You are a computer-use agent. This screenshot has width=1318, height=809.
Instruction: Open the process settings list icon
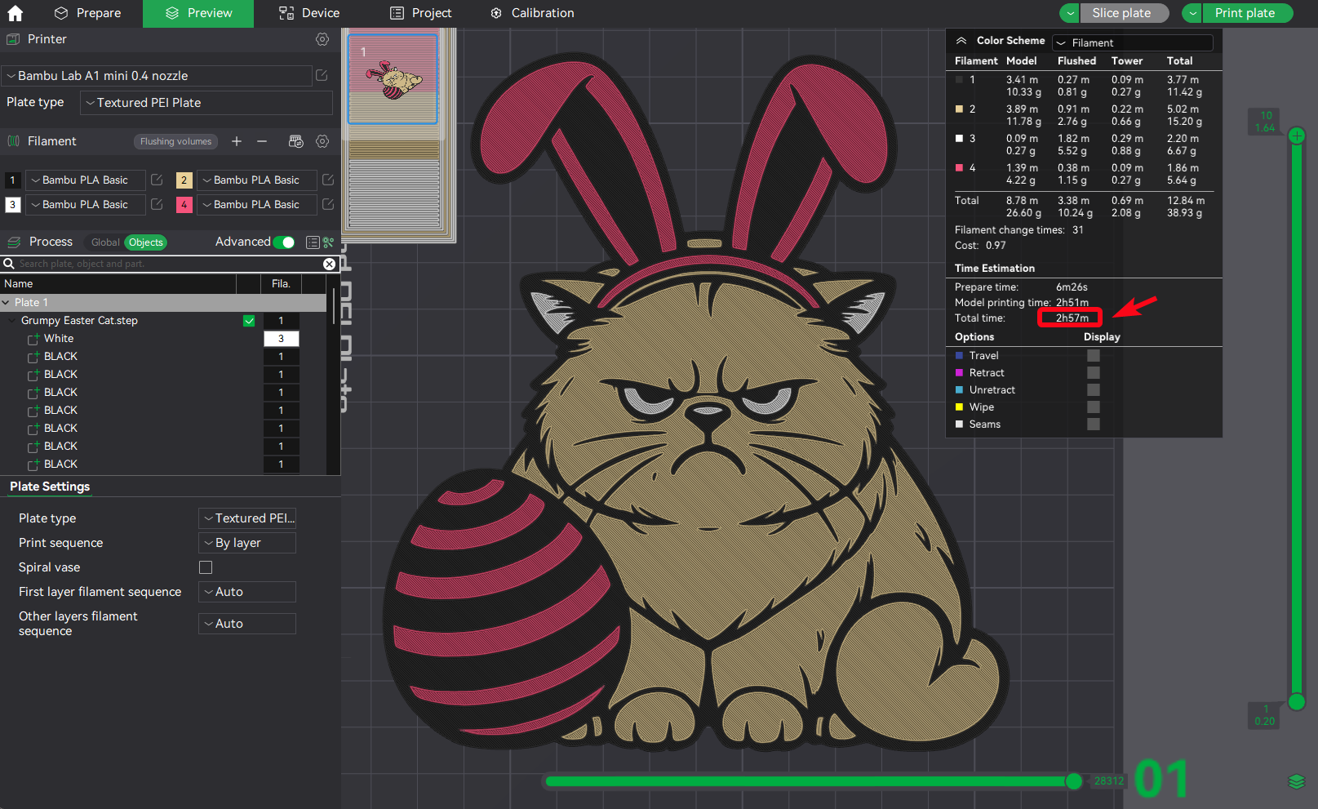pos(312,242)
